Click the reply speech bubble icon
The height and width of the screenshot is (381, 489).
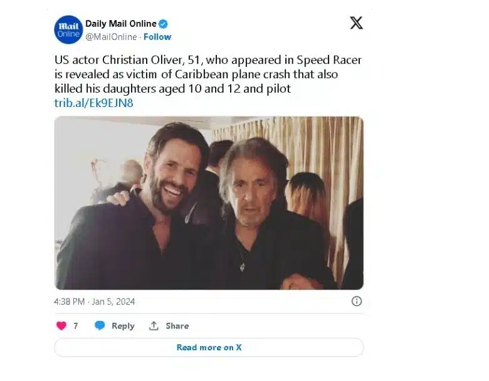[100, 325]
